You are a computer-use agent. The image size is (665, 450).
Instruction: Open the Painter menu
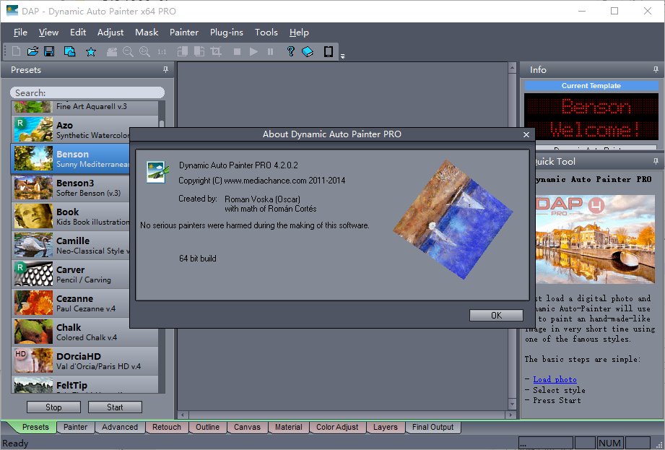point(184,33)
